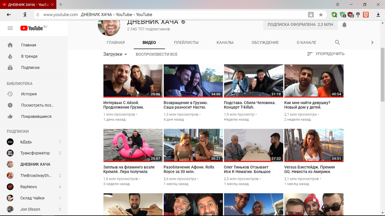Click title Олег Тиньков Отзывает Иск
Viewport: 385px width, 216px height.
click(247, 169)
